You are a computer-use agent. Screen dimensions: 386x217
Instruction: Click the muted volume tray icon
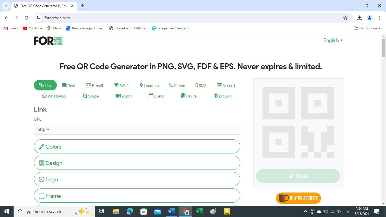[339, 211]
